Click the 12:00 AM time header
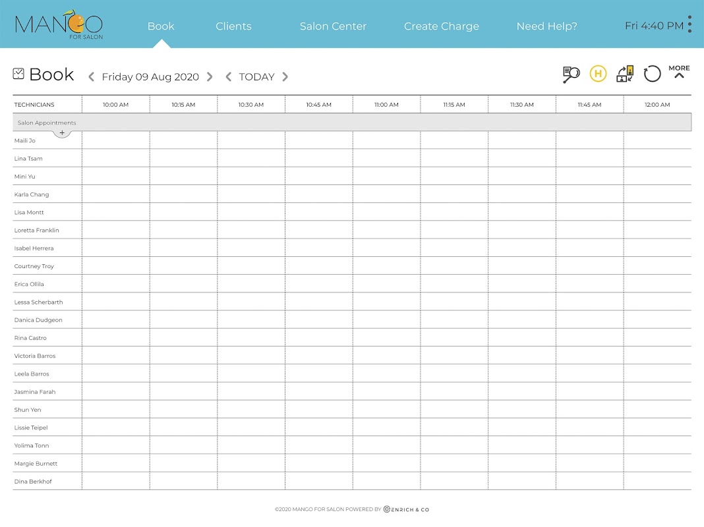Image resolution: width=704 pixels, height=527 pixels. [x=657, y=105]
